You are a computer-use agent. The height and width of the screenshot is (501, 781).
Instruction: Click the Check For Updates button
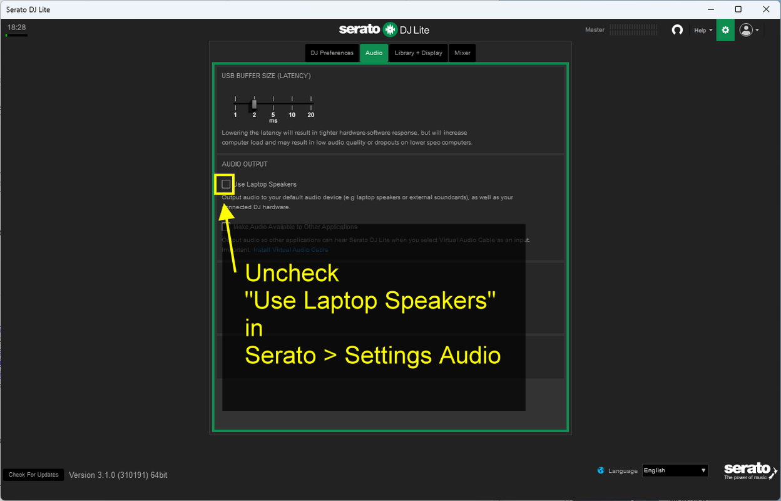pyautogui.click(x=34, y=475)
